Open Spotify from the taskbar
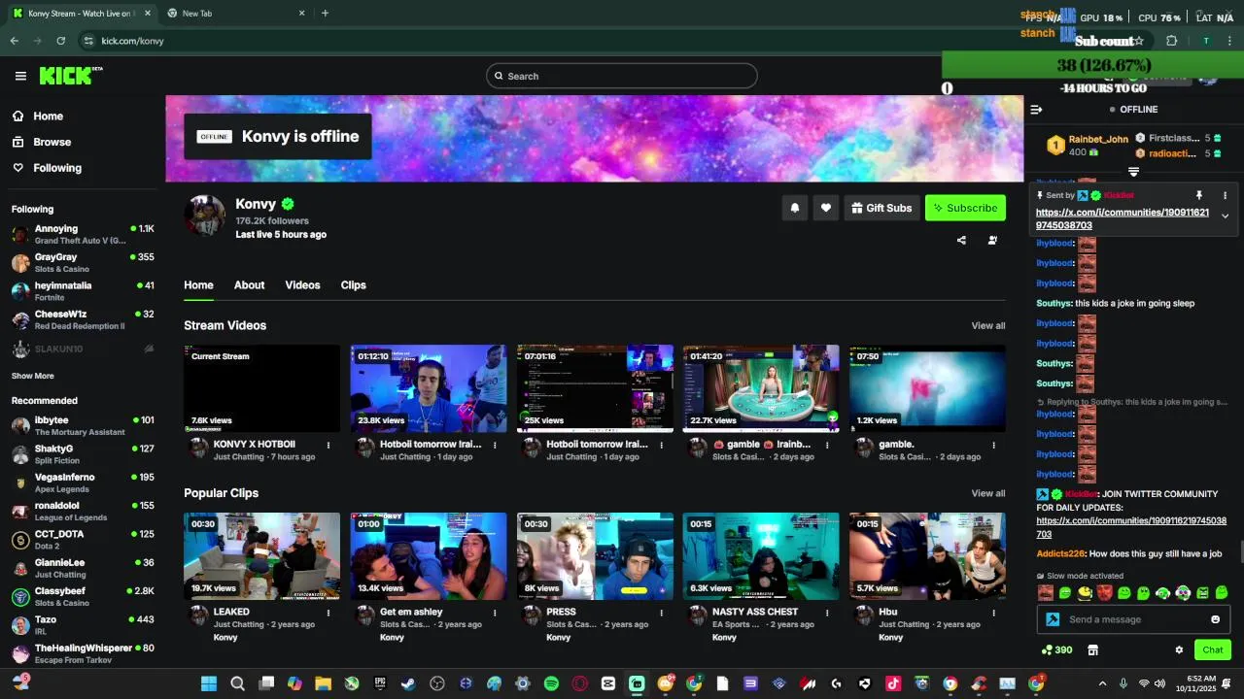 pos(551,683)
